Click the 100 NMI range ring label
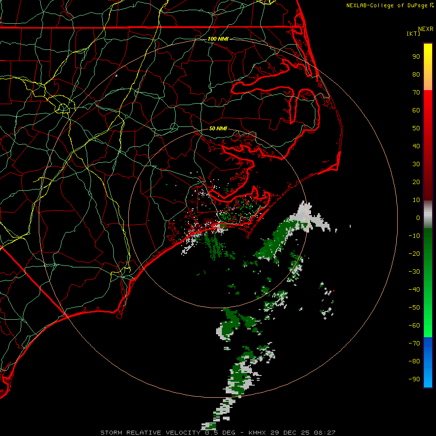 (218, 39)
